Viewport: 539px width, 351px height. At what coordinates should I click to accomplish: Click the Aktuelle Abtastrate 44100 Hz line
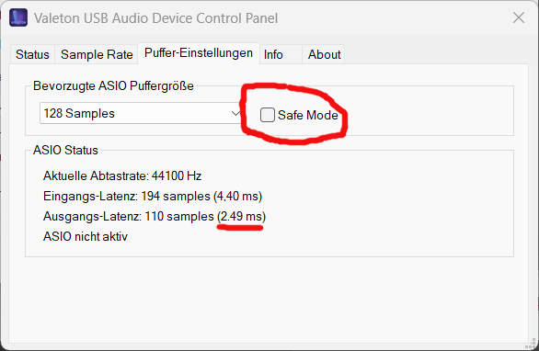[x=122, y=175]
